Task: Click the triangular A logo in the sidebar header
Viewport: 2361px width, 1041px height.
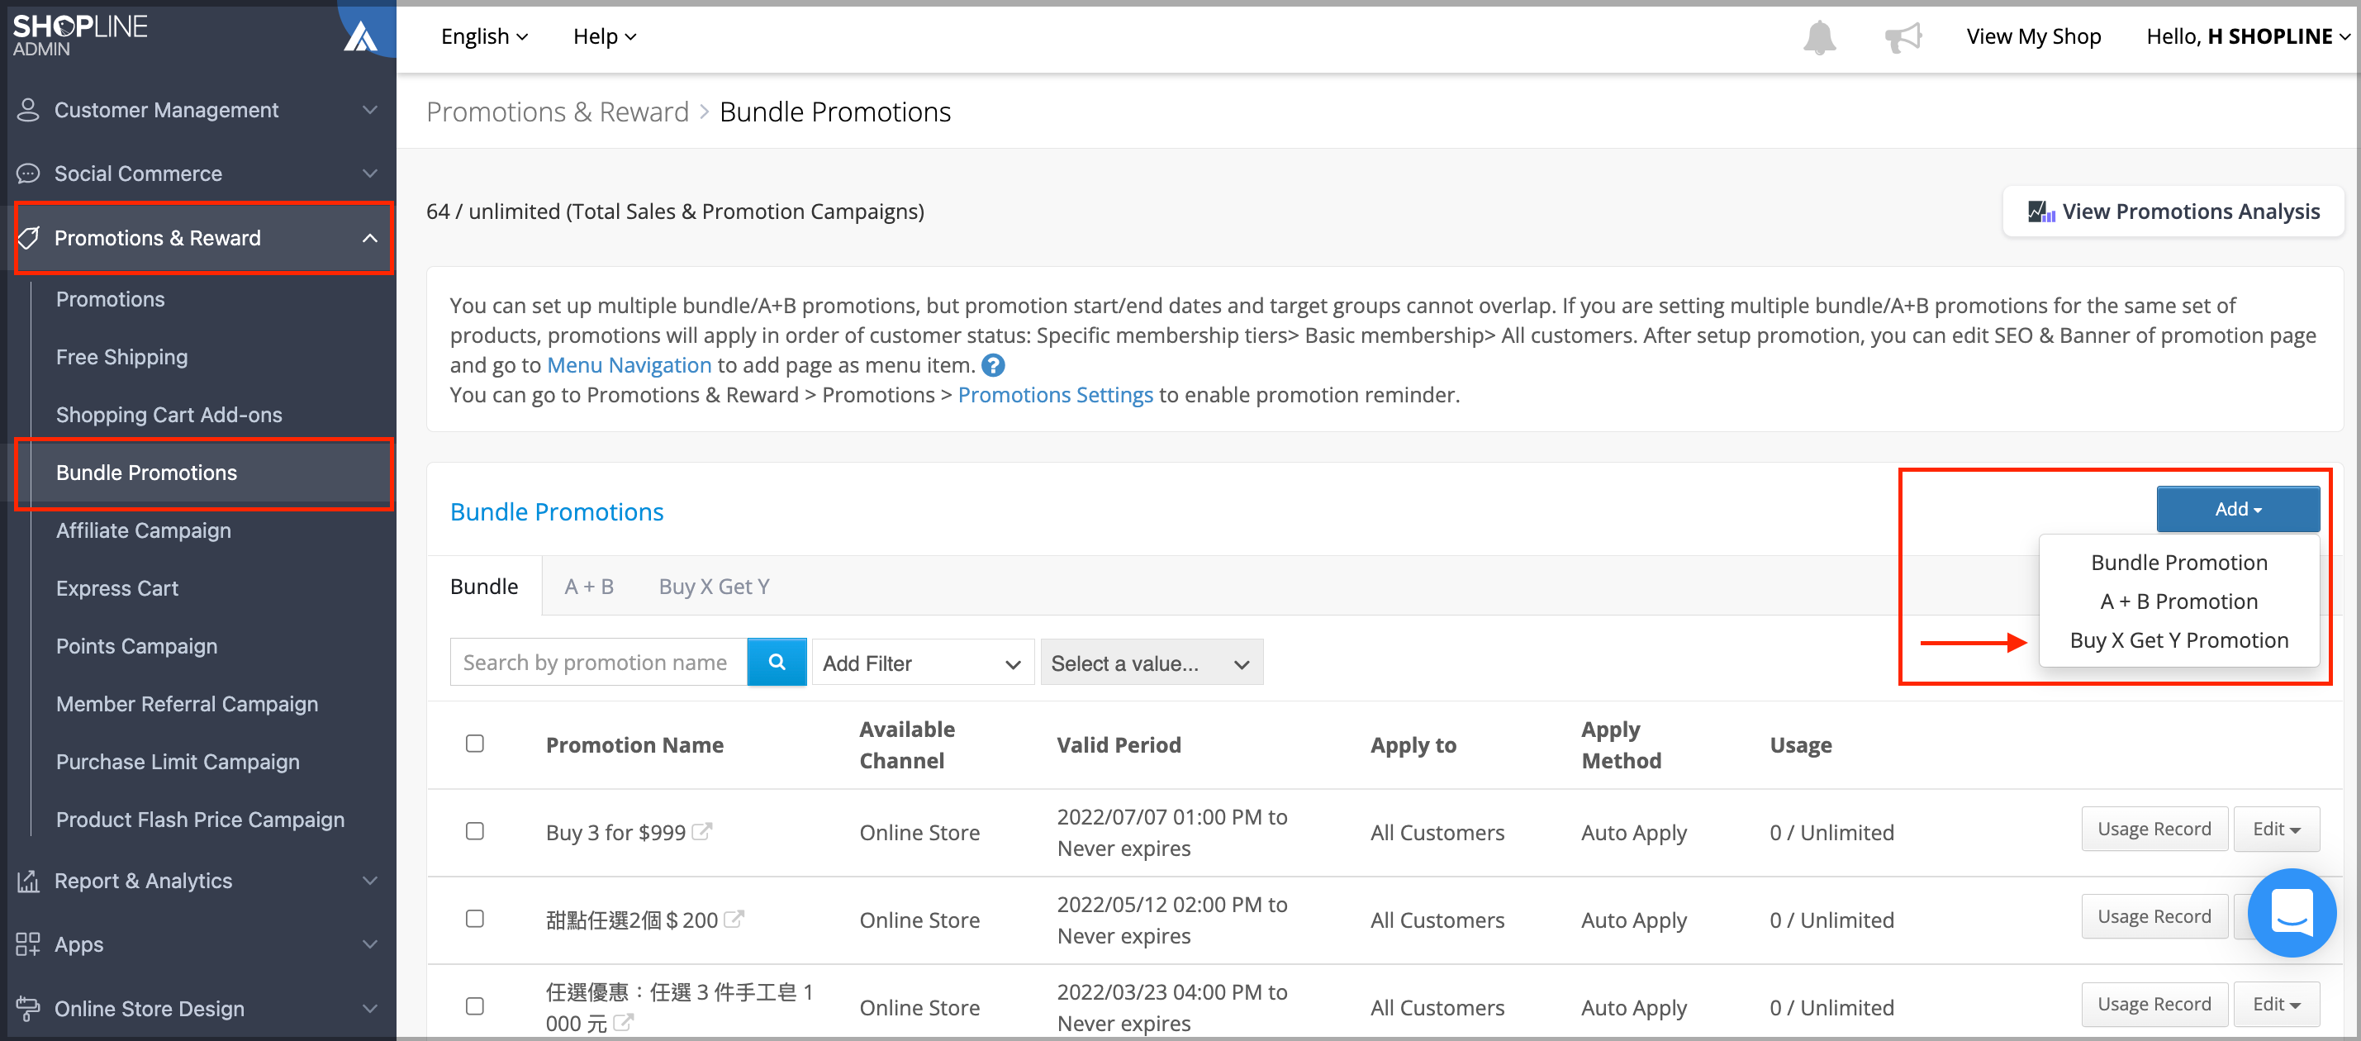Action: pos(360,36)
